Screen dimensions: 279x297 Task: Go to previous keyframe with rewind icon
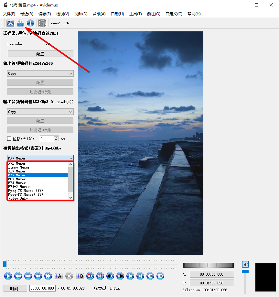pyautogui.click(x=38, y=276)
